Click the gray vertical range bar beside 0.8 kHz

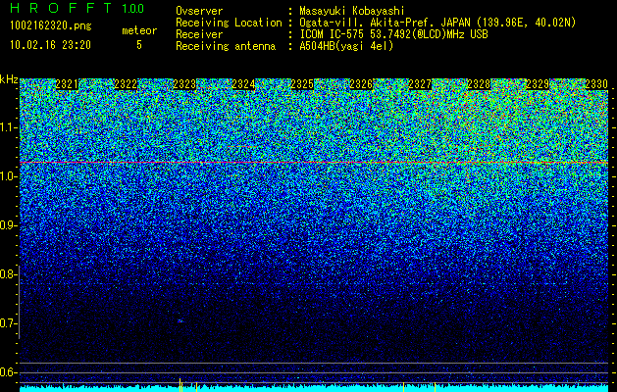coord(19,302)
